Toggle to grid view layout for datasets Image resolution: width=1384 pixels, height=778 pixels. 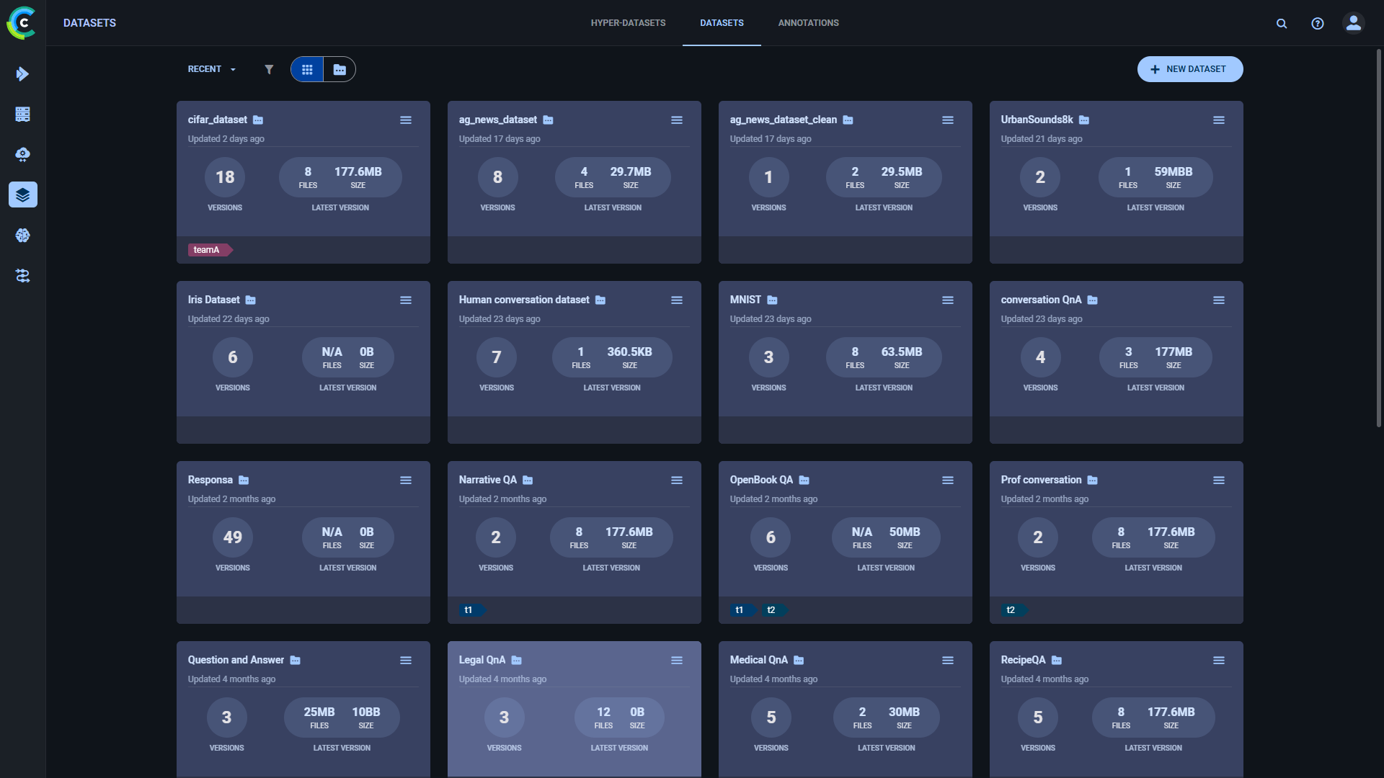tap(307, 68)
